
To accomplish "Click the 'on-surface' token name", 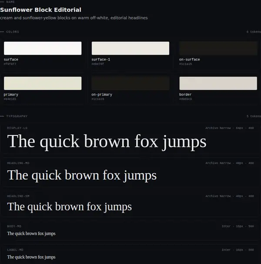I will (x=190, y=59).
